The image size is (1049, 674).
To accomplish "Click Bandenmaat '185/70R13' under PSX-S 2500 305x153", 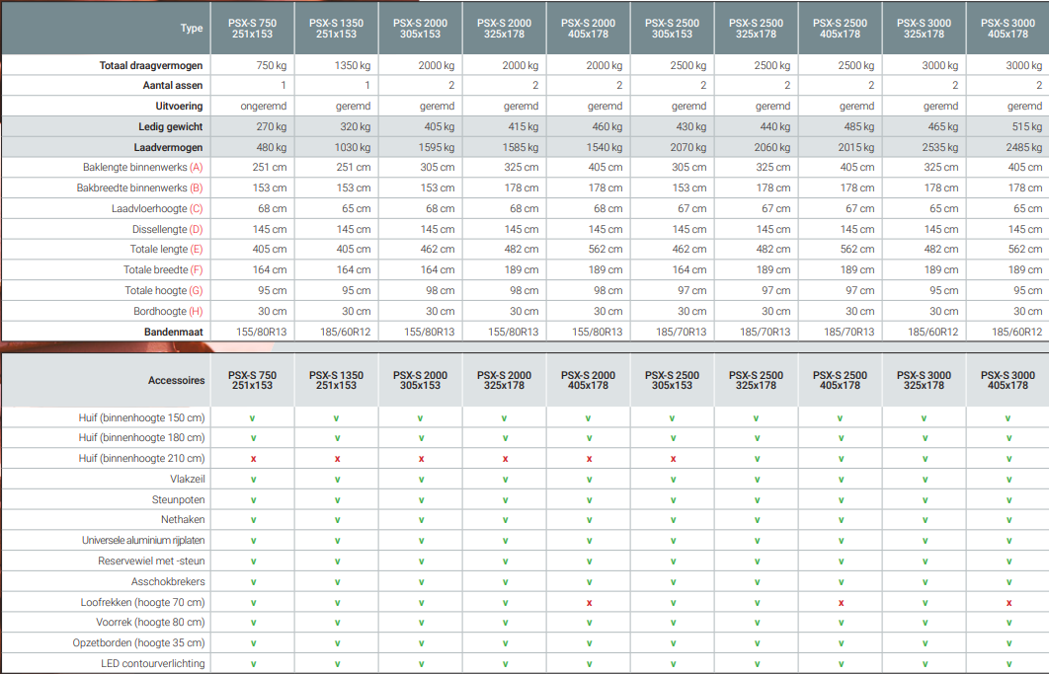I will (x=681, y=333).
